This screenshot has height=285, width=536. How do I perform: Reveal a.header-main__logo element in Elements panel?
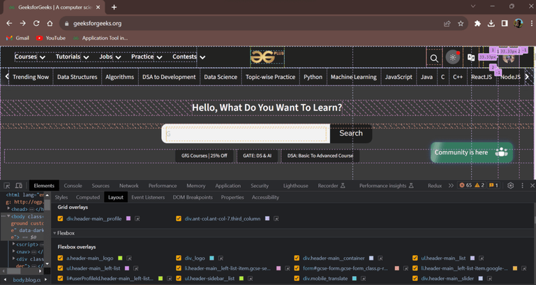click(x=129, y=258)
